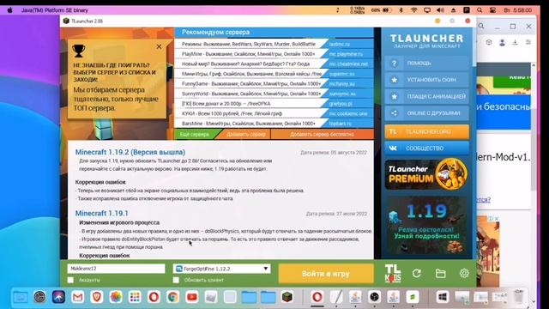Open the TL Mods icon
549x309 pixels.
pyautogui.click(x=393, y=273)
